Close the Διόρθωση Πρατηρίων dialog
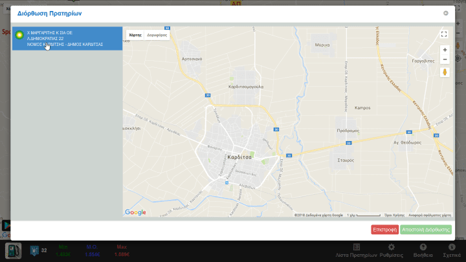Screen dimensions: 466x262 coord(445,13)
